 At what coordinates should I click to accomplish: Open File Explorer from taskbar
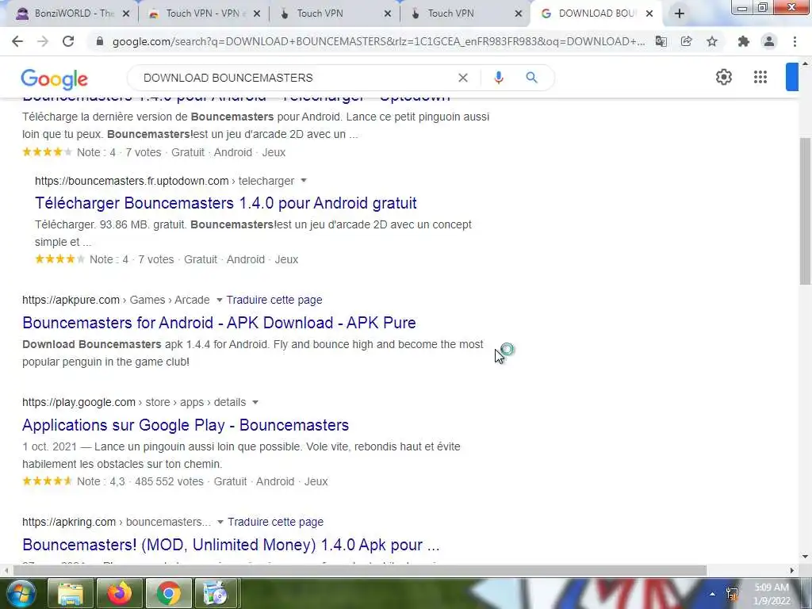(71, 593)
